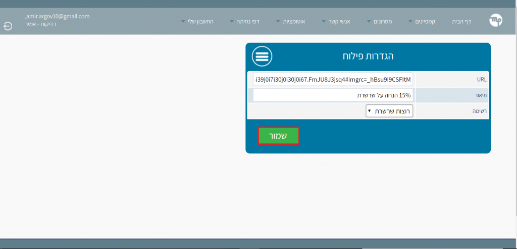The width and height of the screenshot is (517, 249).
Task: Click the amir.argov10@gmail.com account email
Action: click(57, 16)
